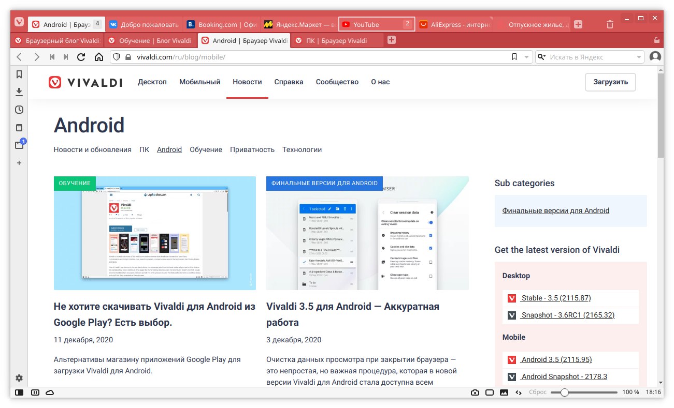The width and height of the screenshot is (674, 408).
Task: Open the Notes panel
Action: (19, 127)
